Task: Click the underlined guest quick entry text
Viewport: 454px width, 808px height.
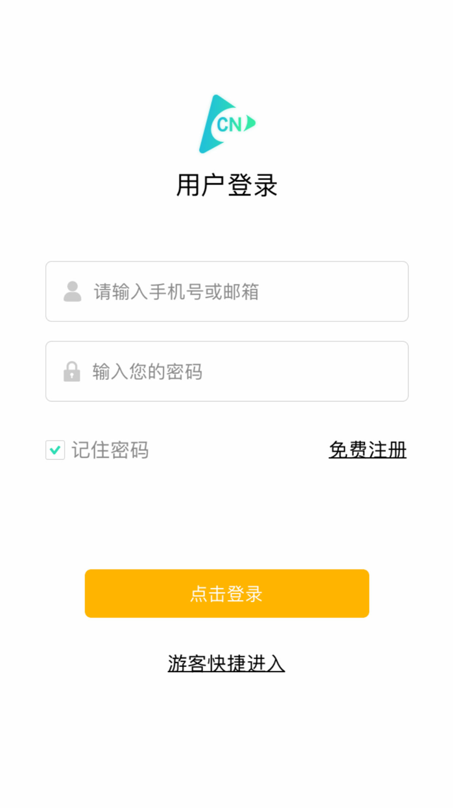Action: (226, 664)
